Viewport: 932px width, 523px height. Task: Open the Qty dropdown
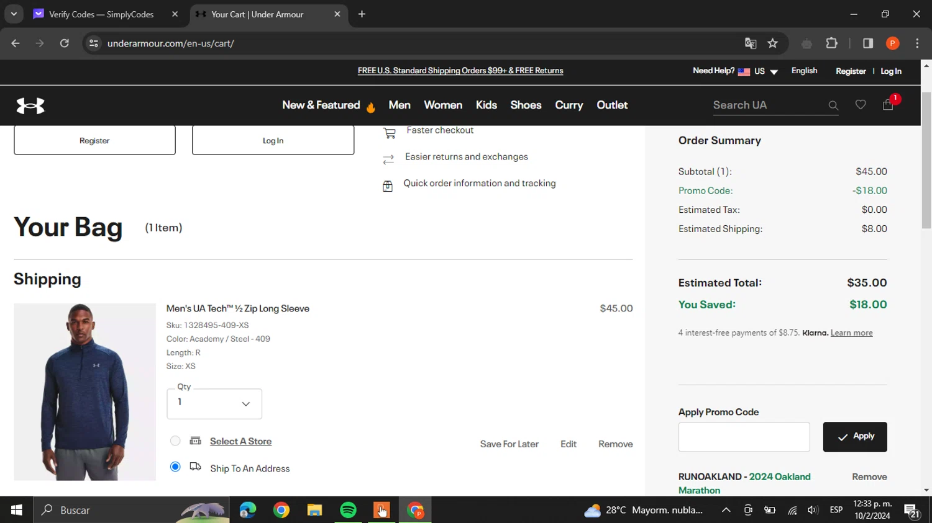pyautogui.click(x=214, y=404)
